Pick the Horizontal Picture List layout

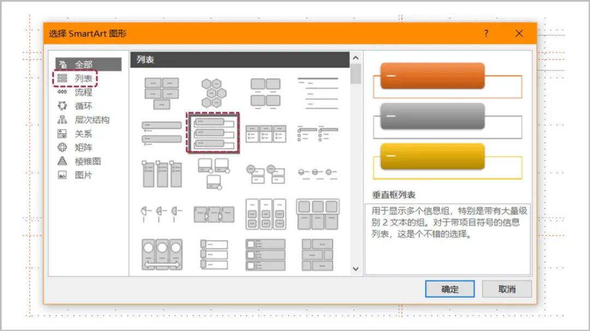[x=317, y=214]
